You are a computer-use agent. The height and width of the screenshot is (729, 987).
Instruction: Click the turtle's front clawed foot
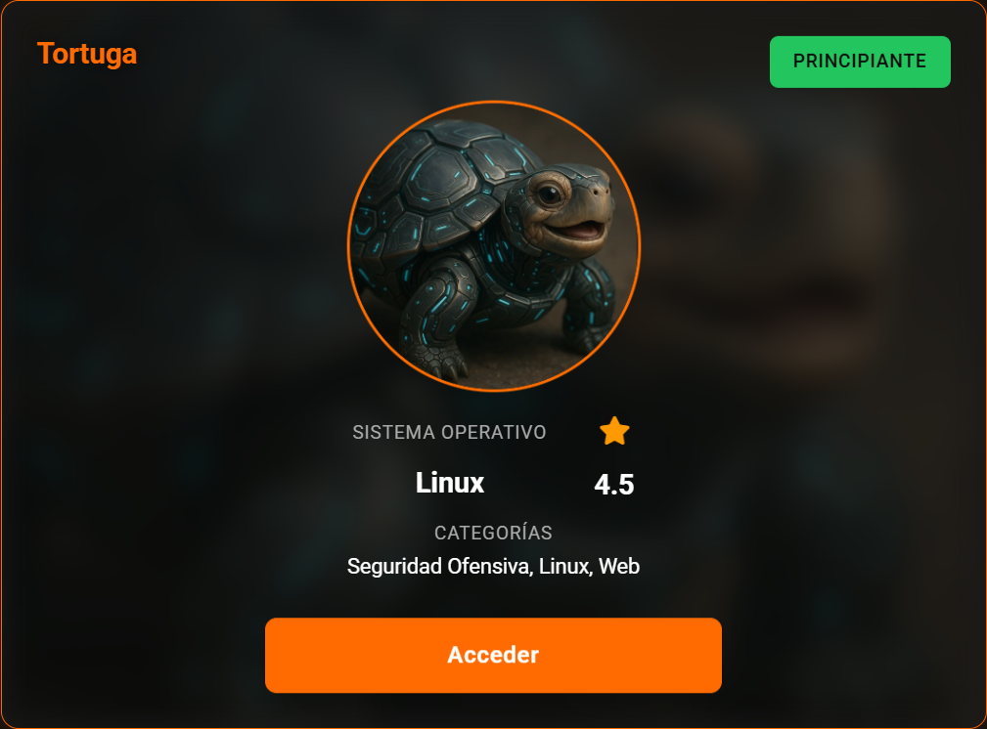tap(440, 359)
